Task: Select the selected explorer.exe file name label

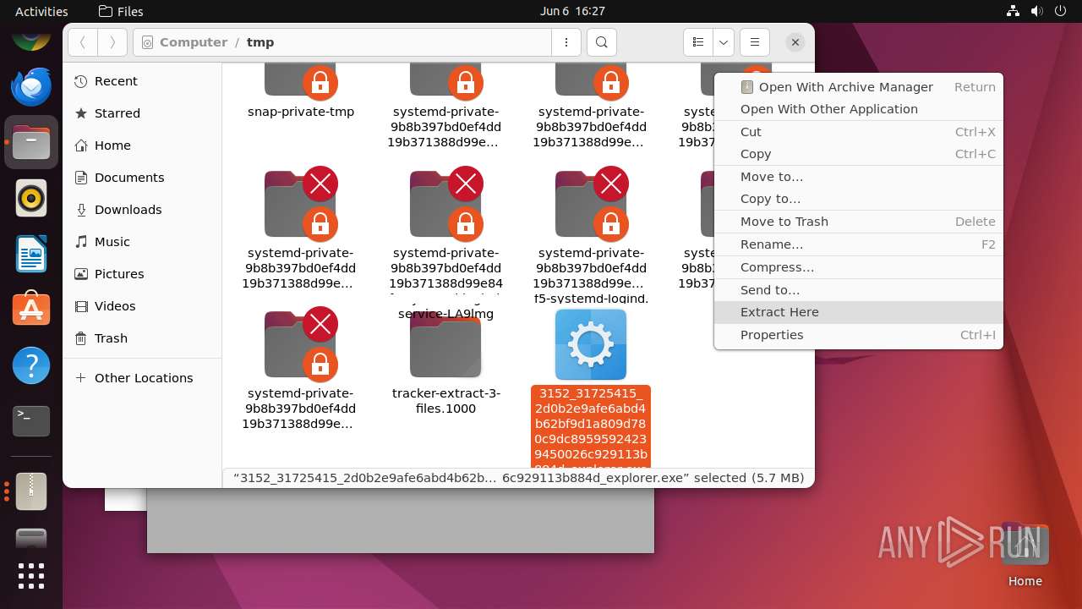Action: 591,426
